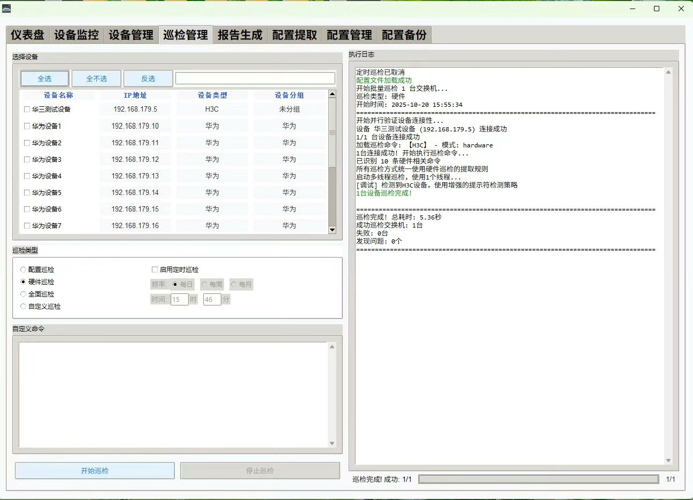The width and height of the screenshot is (693, 500).
Task: Start inspection with 开始巡检 button
Action: point(95,471)
